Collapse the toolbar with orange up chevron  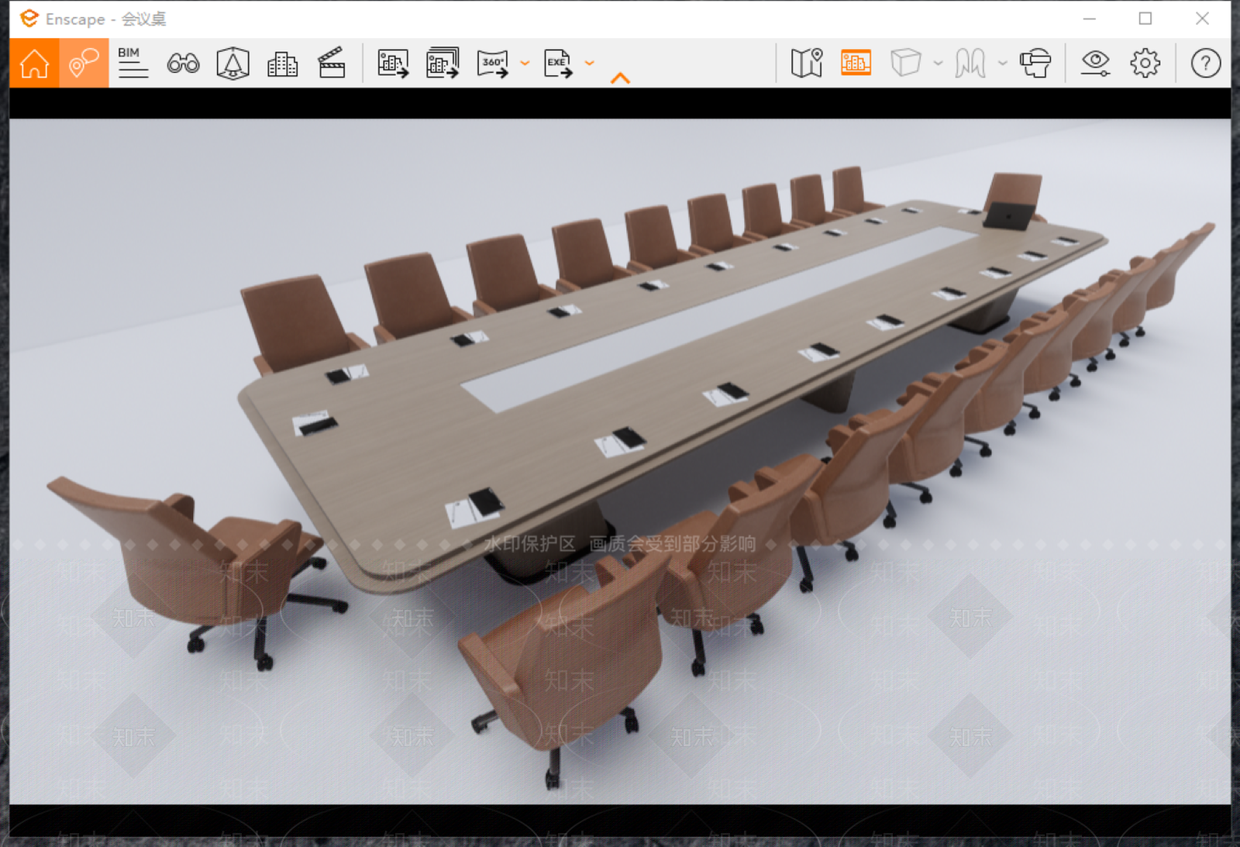click(x=620, y=78)
